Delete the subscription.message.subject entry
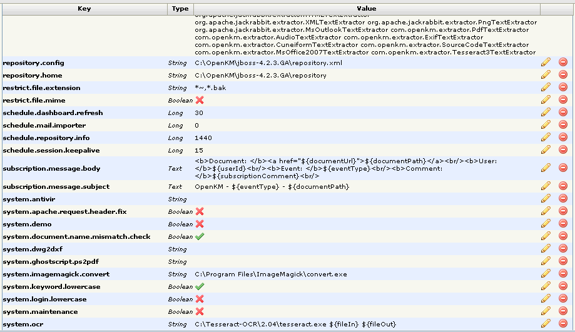This screenshot has height=332, width=575. point(563,186)
